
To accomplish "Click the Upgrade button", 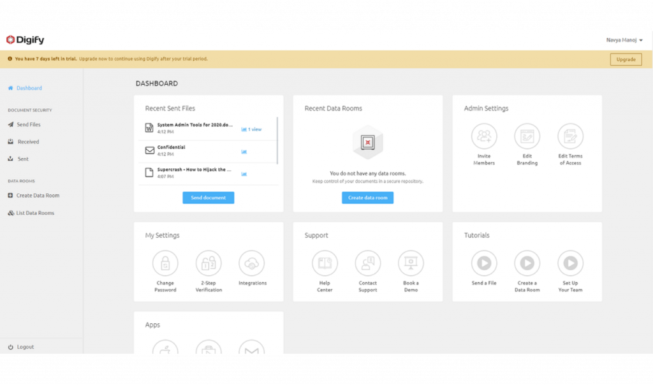I will [x=626, y=59].
